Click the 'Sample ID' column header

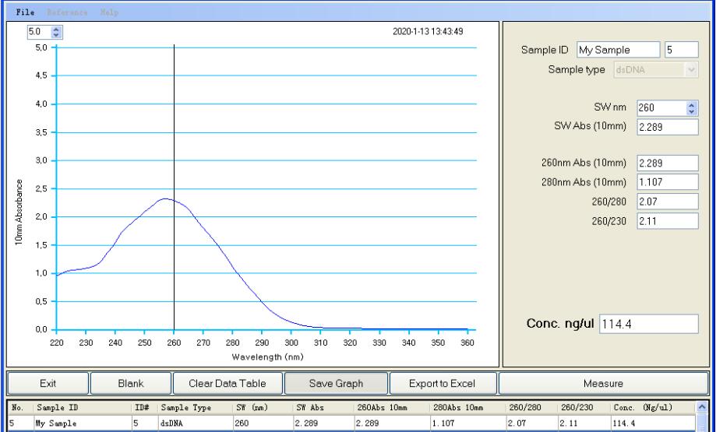click(83, 407)
